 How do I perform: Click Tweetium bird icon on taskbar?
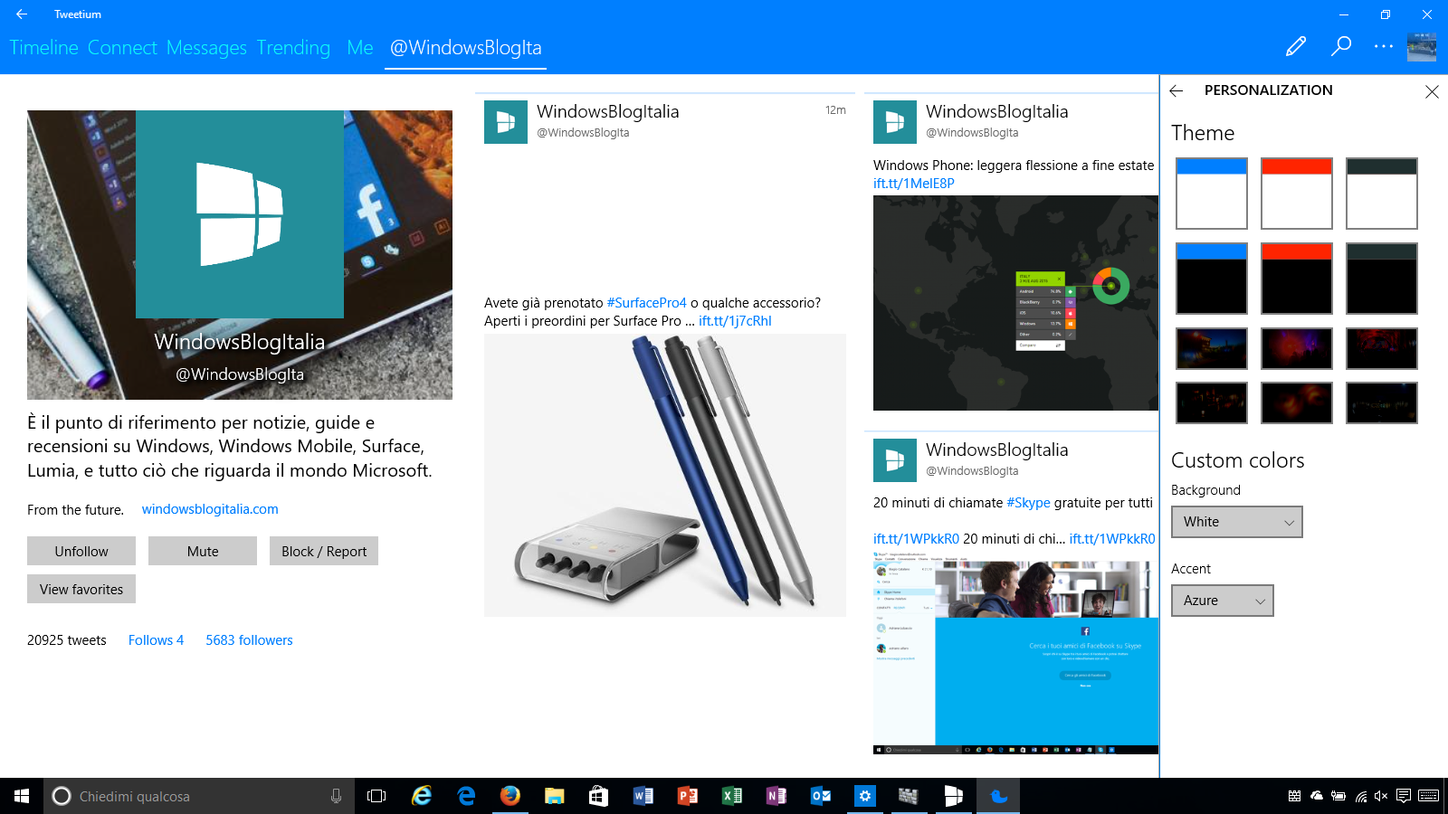pyautogui.click(x=999, y=796)
